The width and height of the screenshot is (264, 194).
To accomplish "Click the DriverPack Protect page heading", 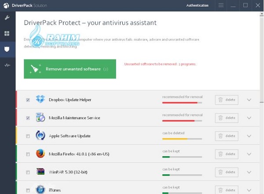I will tap(90, 23).
